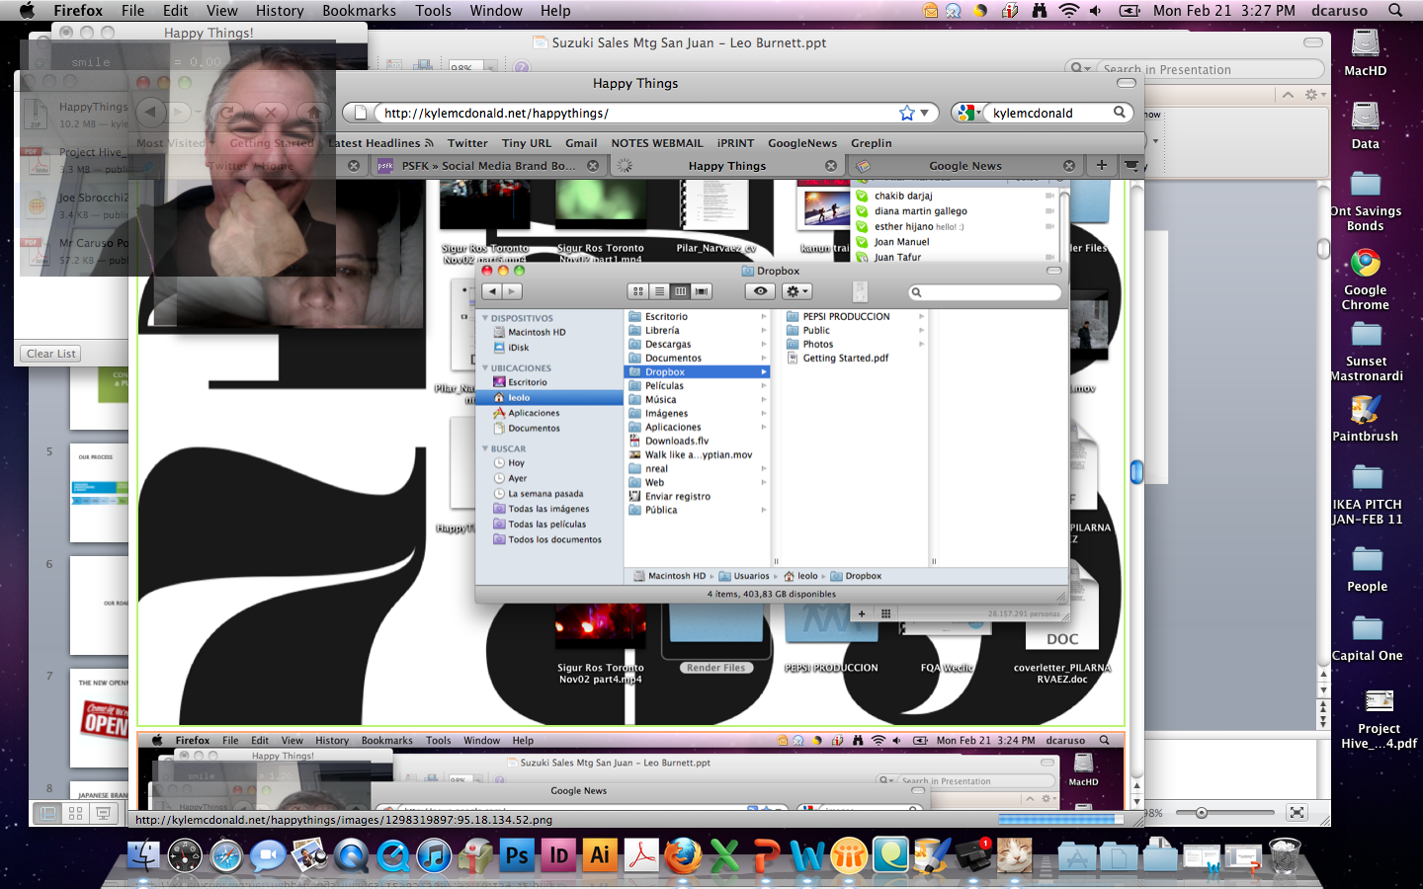Click the Spotlight magnifier in menu bar
The width and height of the screenshot is (1423, 889).
pos(1395,11)
